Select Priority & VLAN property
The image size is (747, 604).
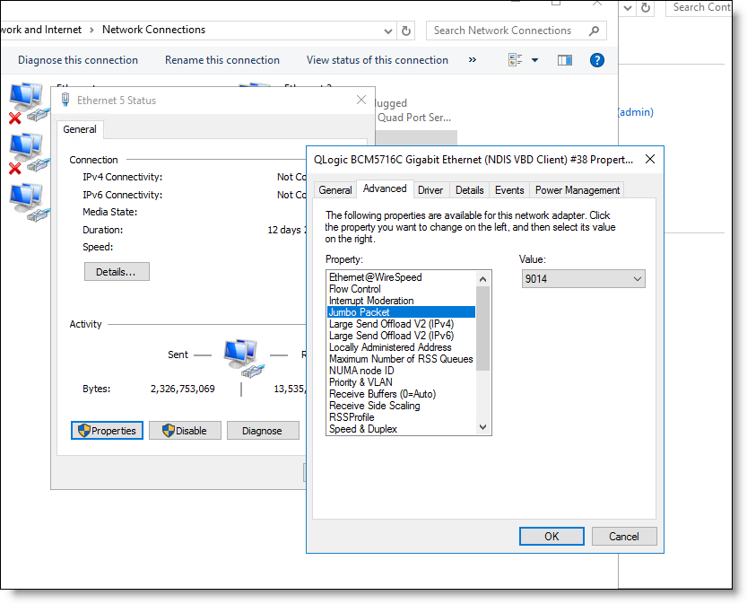tap(401, 382)
